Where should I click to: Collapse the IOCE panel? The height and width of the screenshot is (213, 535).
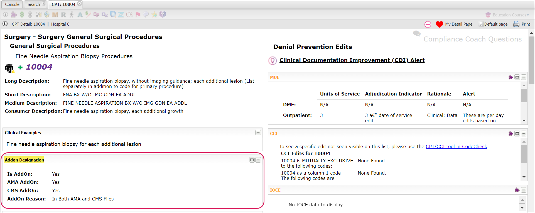pos(524,190)
